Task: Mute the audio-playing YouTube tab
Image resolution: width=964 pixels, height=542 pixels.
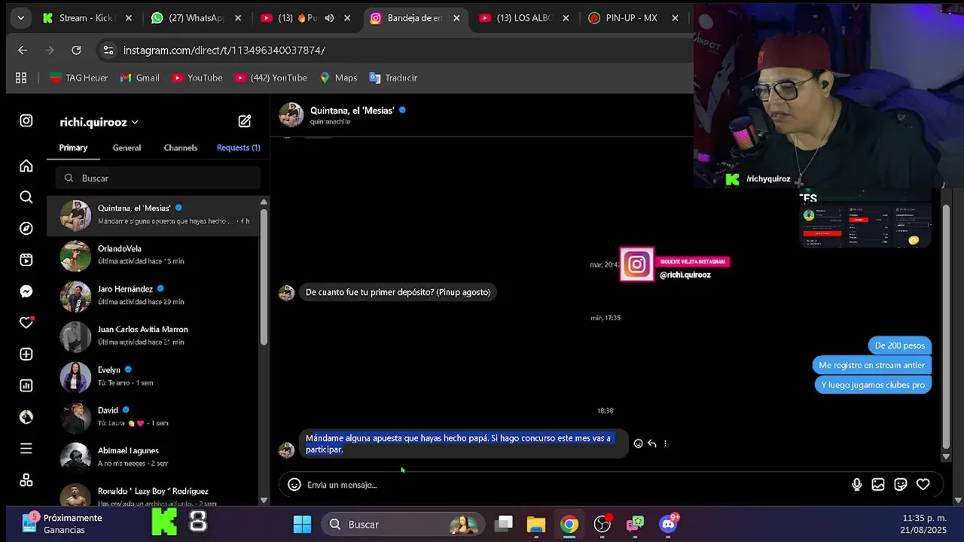Action: (329, 18)
